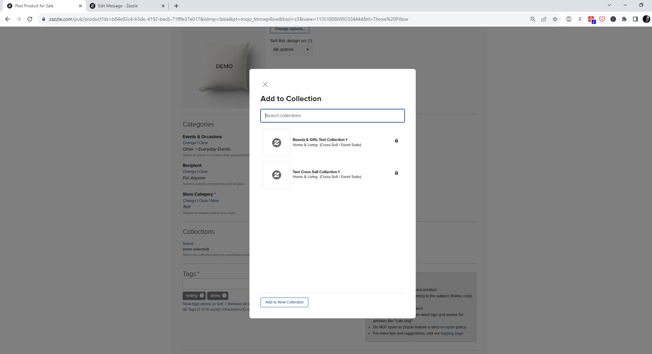This screenshot has width=652, height=354.
Task: Select Beauty & Gifts Test Collection 1 thumbnail
Action: 276,143
